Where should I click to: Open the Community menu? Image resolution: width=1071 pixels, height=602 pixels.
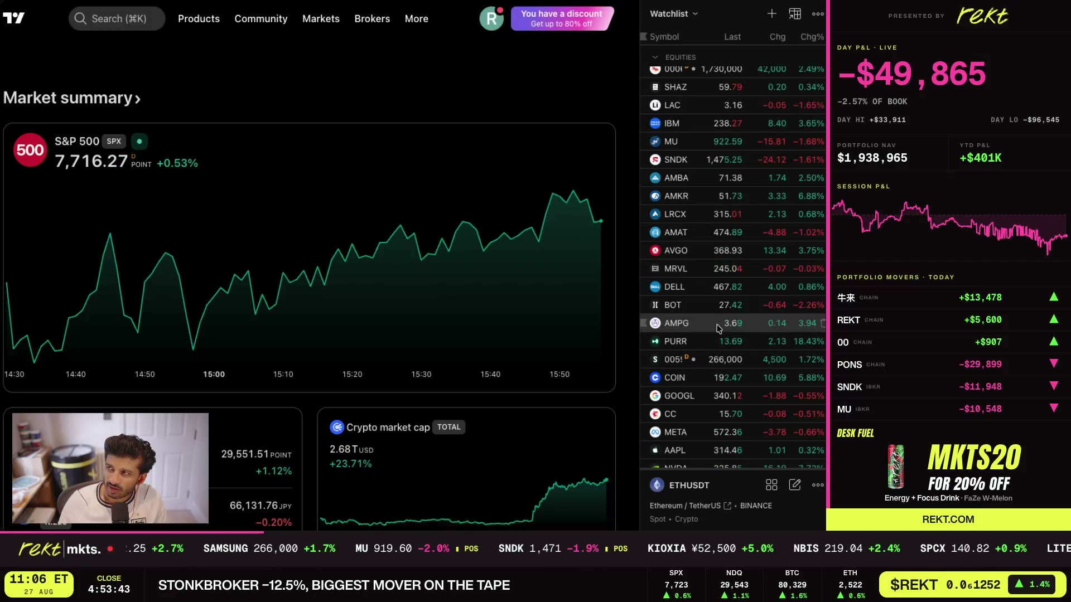point(260,18)
